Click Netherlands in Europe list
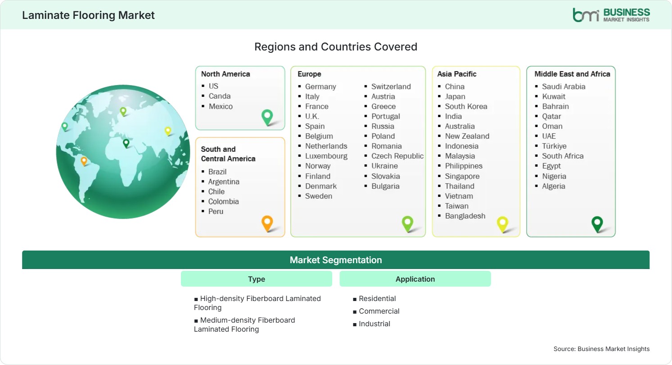Image resolution: width=672 pixels, height=365 pixels. [x=326, y=146]
